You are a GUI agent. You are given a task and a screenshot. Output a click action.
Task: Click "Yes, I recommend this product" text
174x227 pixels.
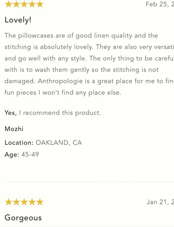tap(53, 113)
